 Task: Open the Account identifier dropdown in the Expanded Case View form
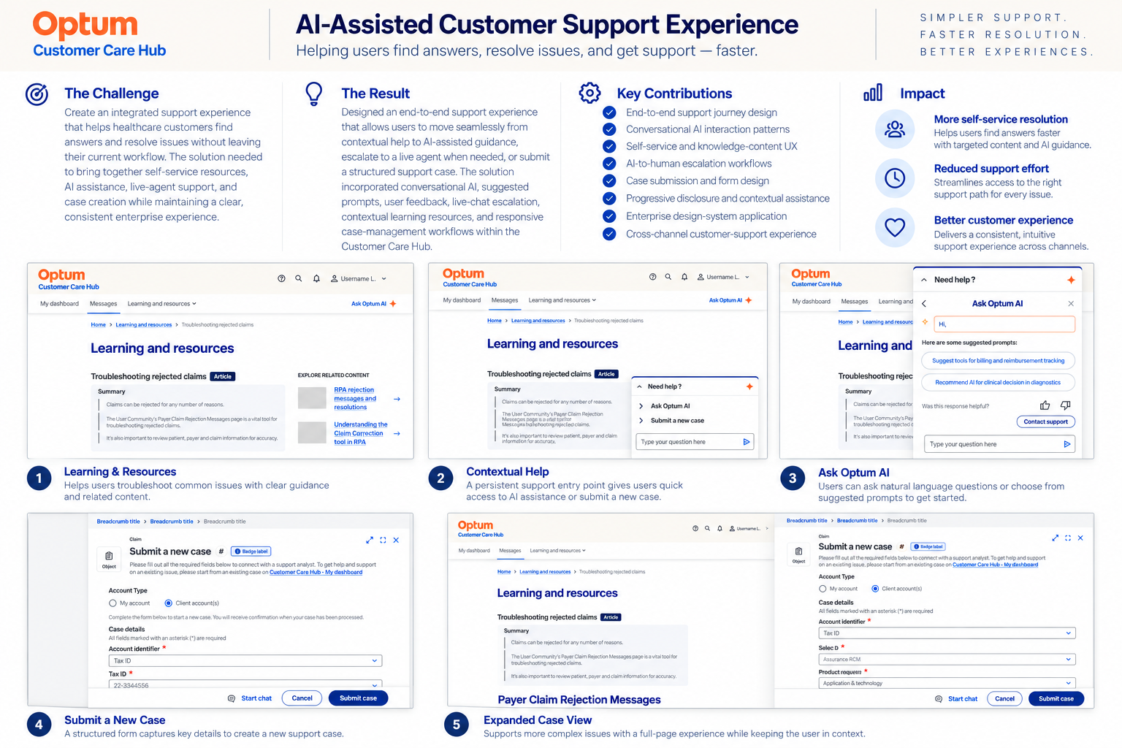click(947, 633)
